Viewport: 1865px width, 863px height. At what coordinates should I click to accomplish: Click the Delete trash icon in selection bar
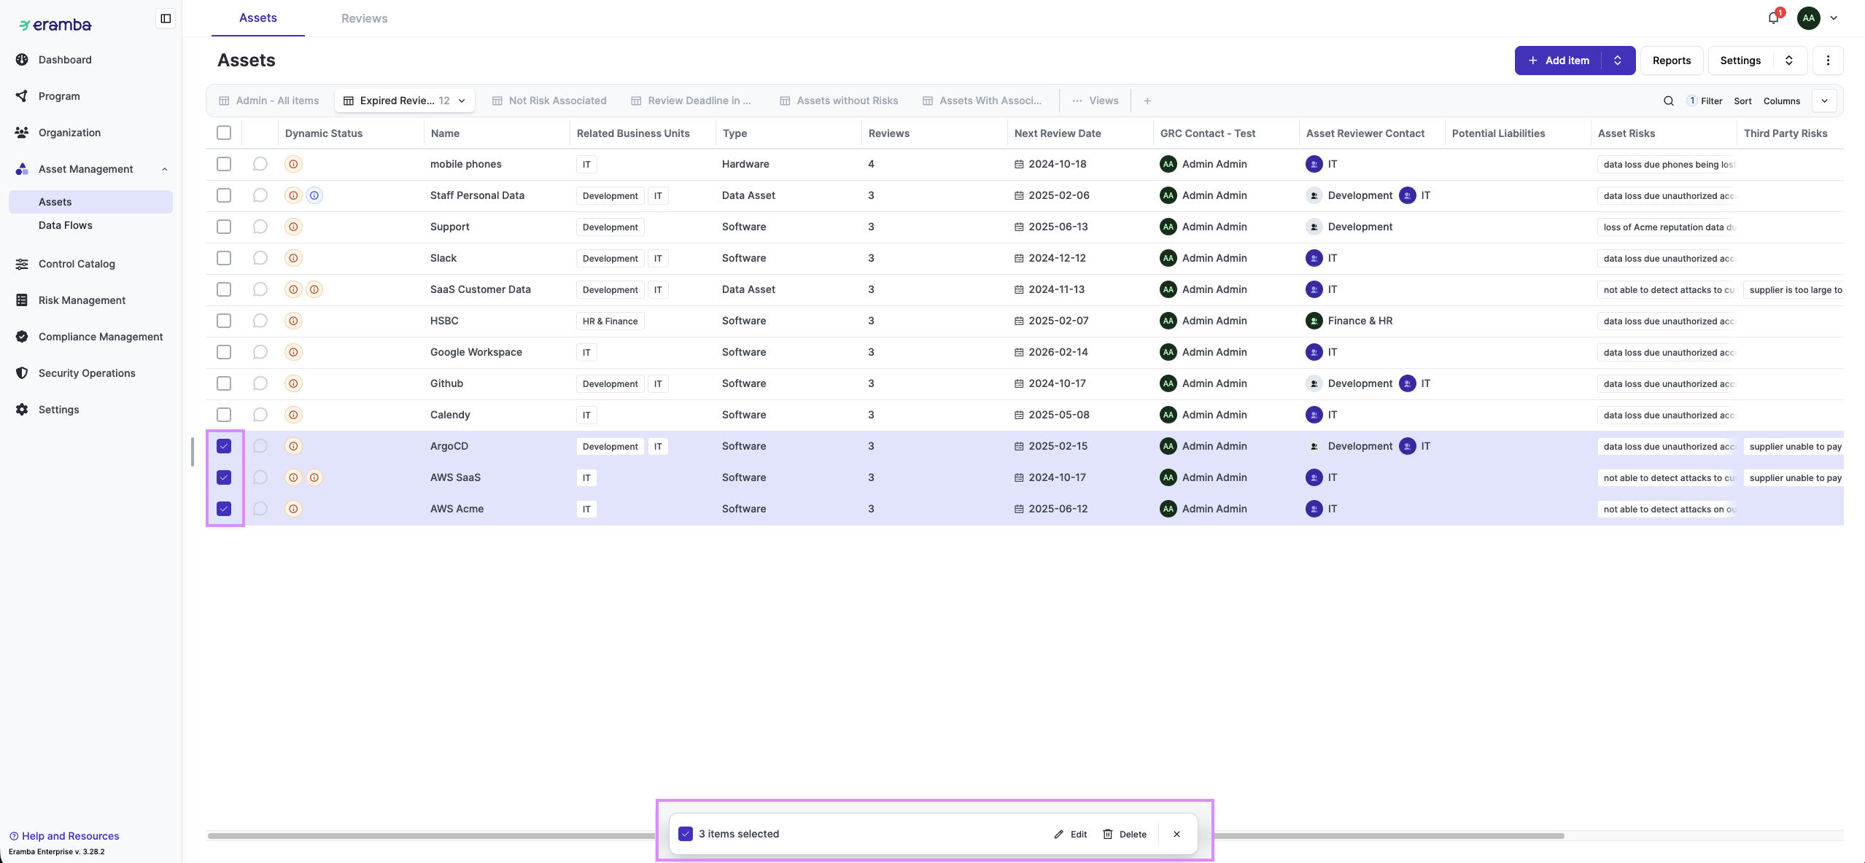point(1107,834)
